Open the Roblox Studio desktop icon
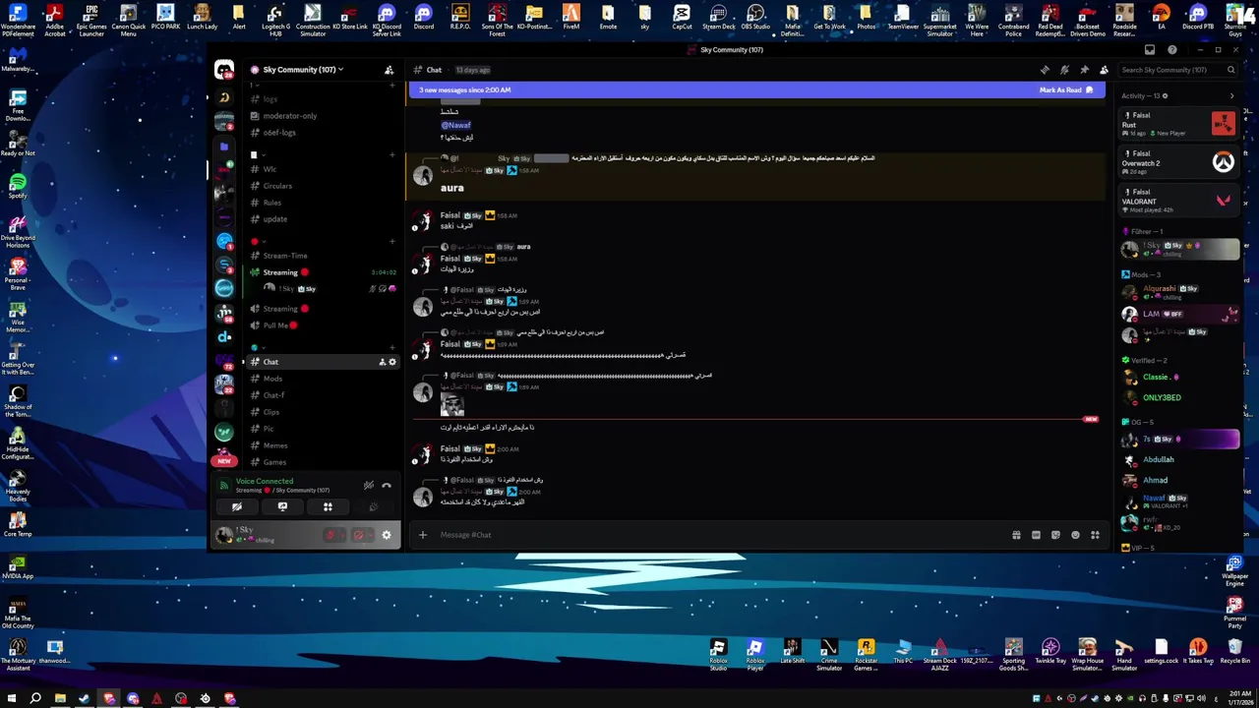 tap(718, 654)
